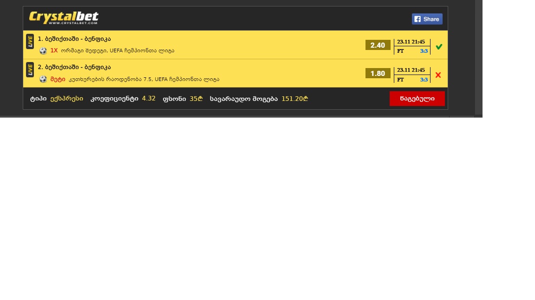Viewport: 535px width, 300px height.
Task: Click the red X on bet 2
Action: click(x=438, y=75)
